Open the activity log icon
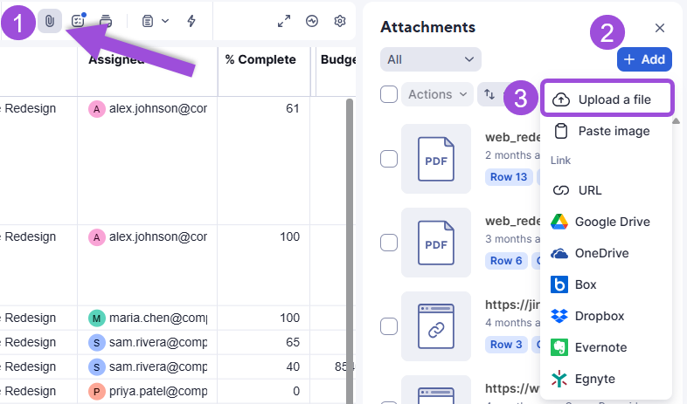Screen dimensions: 687x404 click(312, 21)
